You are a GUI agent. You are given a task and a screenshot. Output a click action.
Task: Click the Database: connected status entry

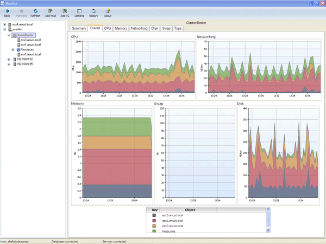click(x=65, y=241)
